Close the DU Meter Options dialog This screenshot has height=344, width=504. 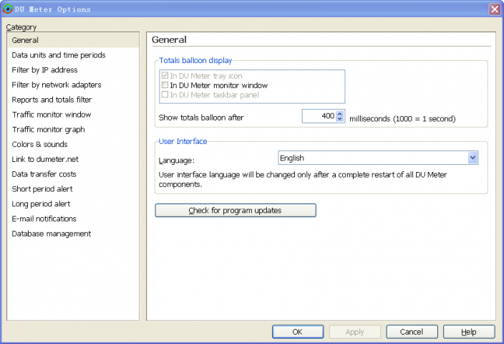coord(494,9)
